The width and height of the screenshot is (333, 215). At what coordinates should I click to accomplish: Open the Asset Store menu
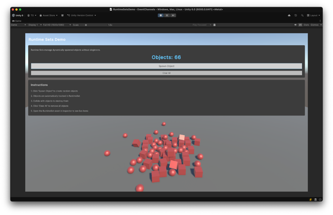pyautogui.click(x=48, y=15)
